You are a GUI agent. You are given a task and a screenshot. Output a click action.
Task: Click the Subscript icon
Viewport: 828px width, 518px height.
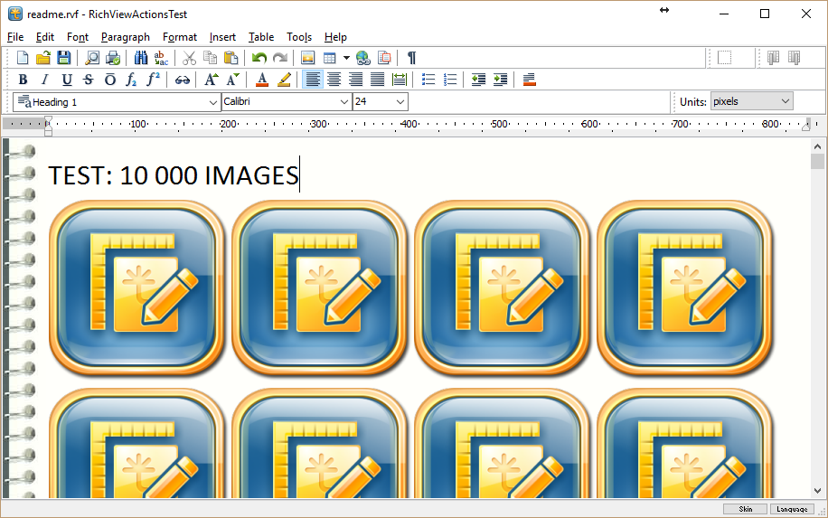tap(131, 80)
